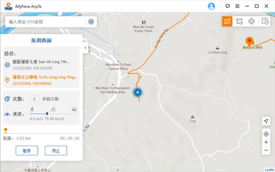275x172 pixels.
Task: Open the hamburger menu in title bar
Action: click(237, 6)
